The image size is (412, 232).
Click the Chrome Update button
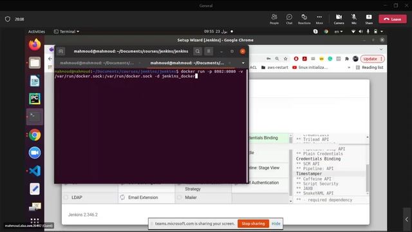pyautogui.click(x=373, y=59)
